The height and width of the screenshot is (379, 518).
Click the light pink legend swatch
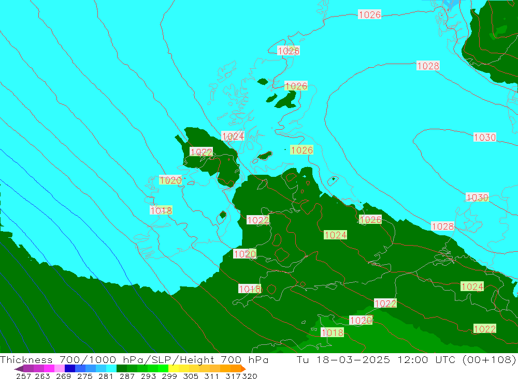pyautogui.click(x=60, y=369)
